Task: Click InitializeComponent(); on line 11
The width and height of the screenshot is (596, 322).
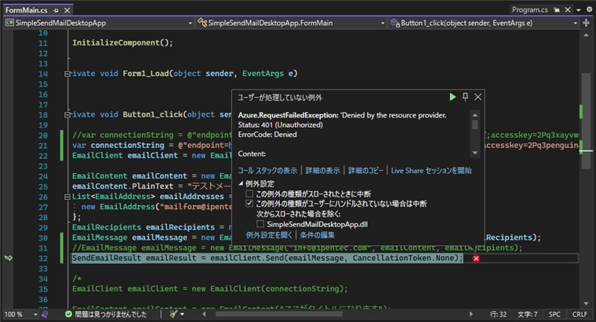Action: point(122,43)
